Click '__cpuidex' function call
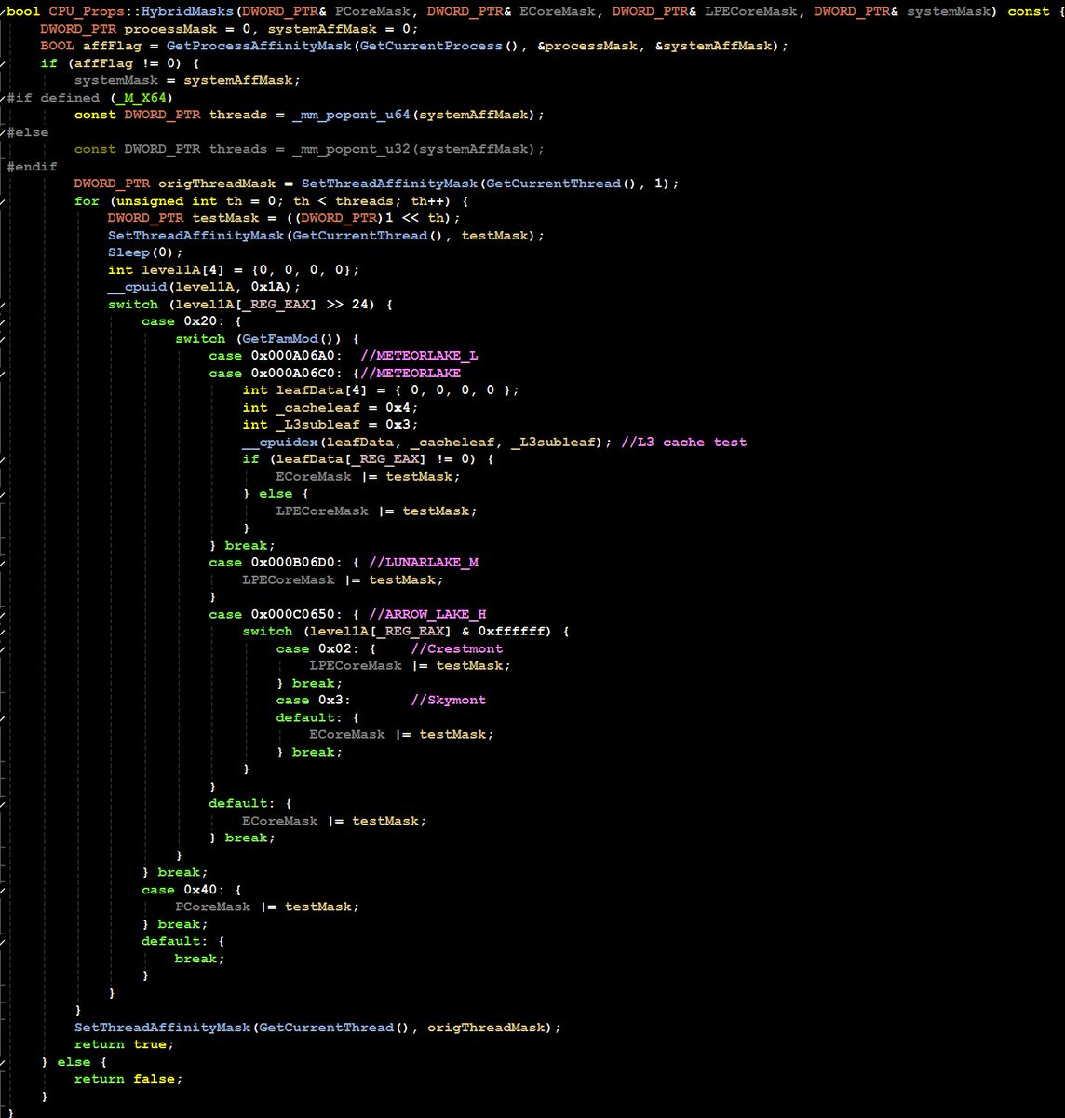 pos(279,443)
